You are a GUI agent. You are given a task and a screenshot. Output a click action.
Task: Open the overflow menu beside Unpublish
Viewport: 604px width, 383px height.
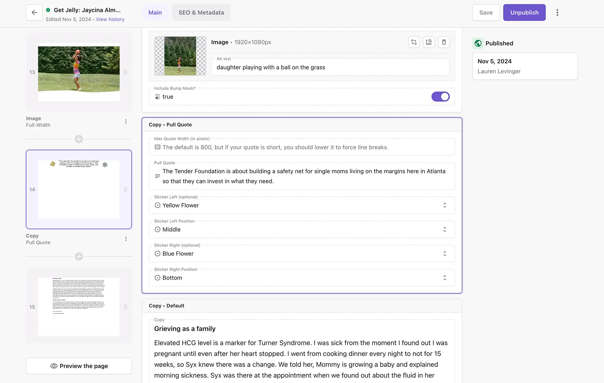pos(557,12)
